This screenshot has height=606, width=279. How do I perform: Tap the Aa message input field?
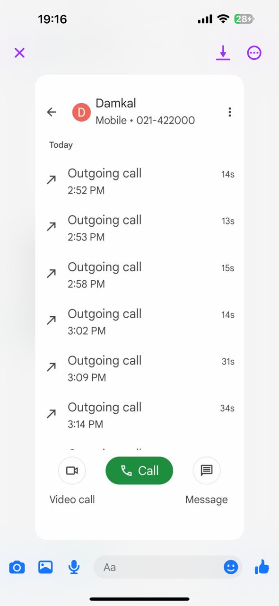tap(158, 567)
